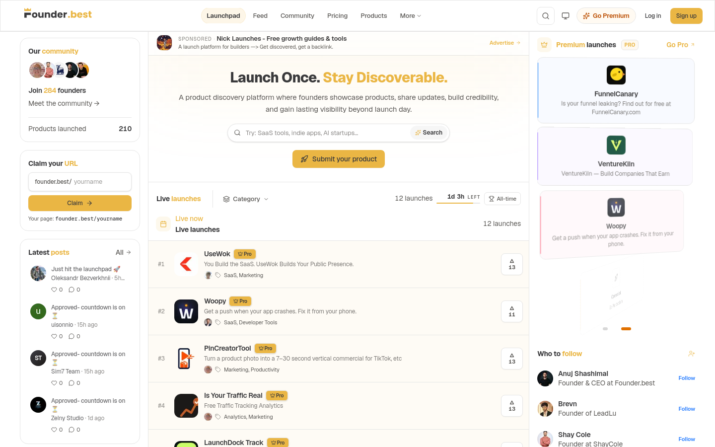Open uisonnio avatar in latest posts

pos(38,311)
